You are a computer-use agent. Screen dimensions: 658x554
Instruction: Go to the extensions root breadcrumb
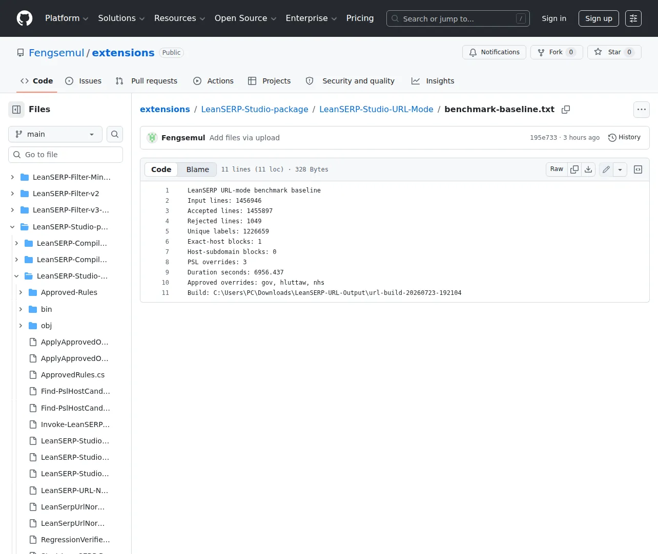tap(165, 110)
